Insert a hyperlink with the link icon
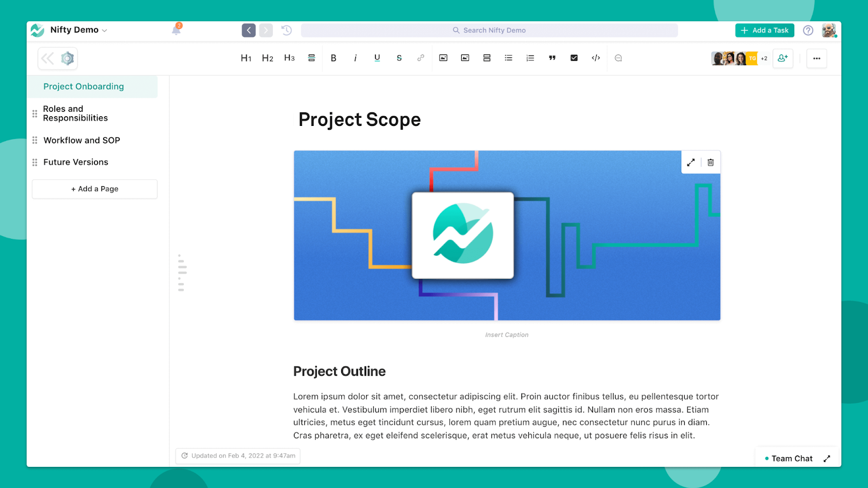Viewport: 868px width, 488px height. 420,58
